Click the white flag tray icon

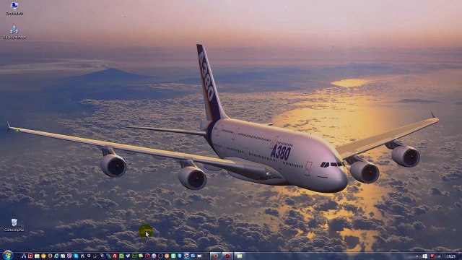(x=425, y=256)
